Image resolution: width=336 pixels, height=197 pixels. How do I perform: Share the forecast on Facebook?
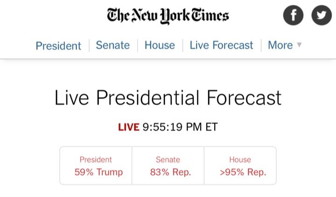(x=293, y=16)
